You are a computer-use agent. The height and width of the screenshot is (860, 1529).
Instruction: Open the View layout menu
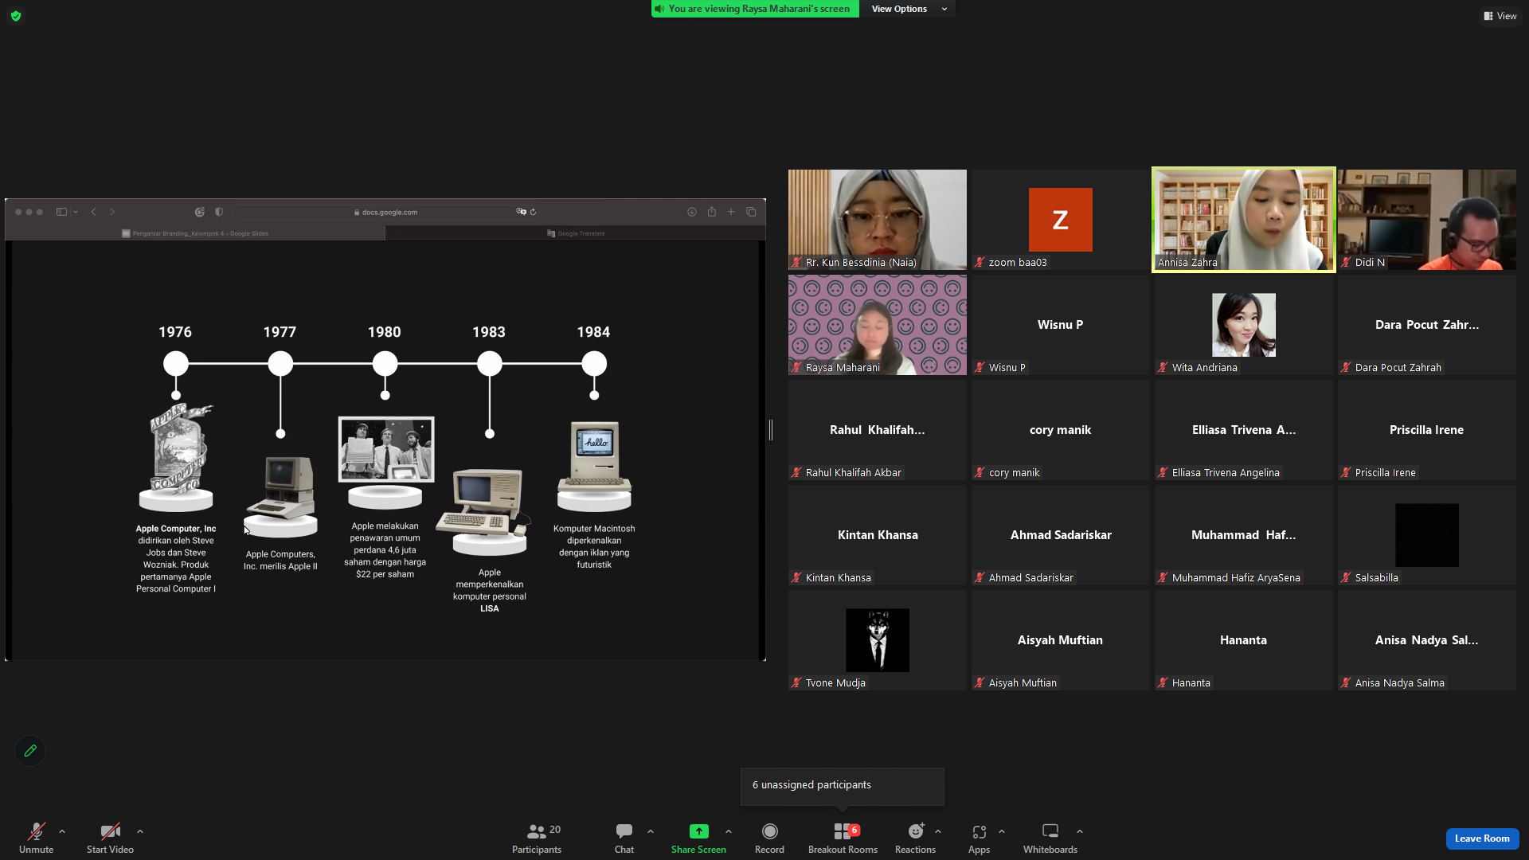[1500, 16]
